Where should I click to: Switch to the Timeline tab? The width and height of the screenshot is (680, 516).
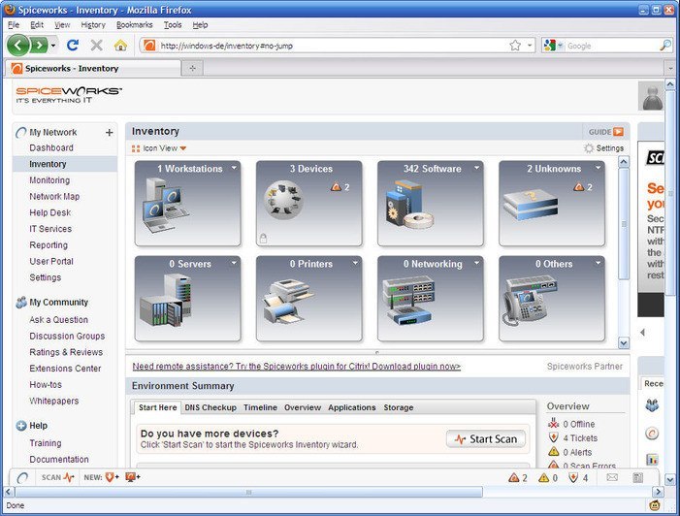point(260,407)
